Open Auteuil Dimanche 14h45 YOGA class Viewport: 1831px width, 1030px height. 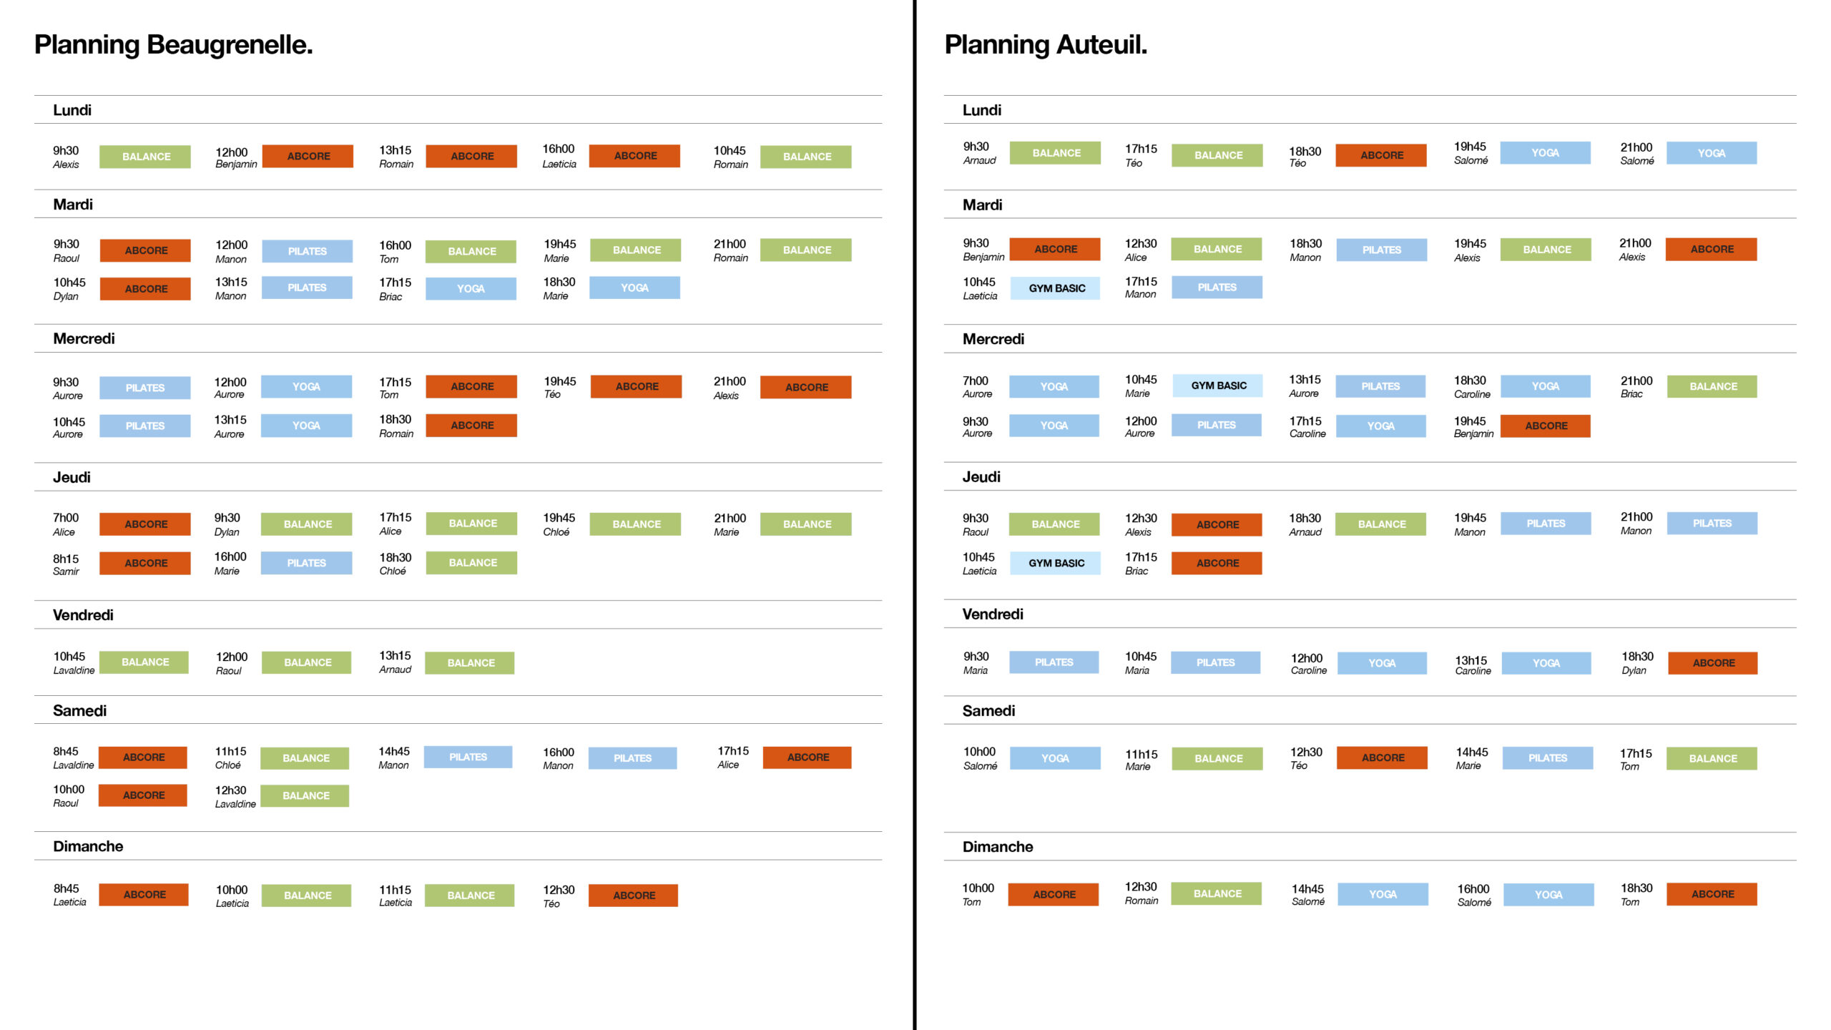(1382, 894)
